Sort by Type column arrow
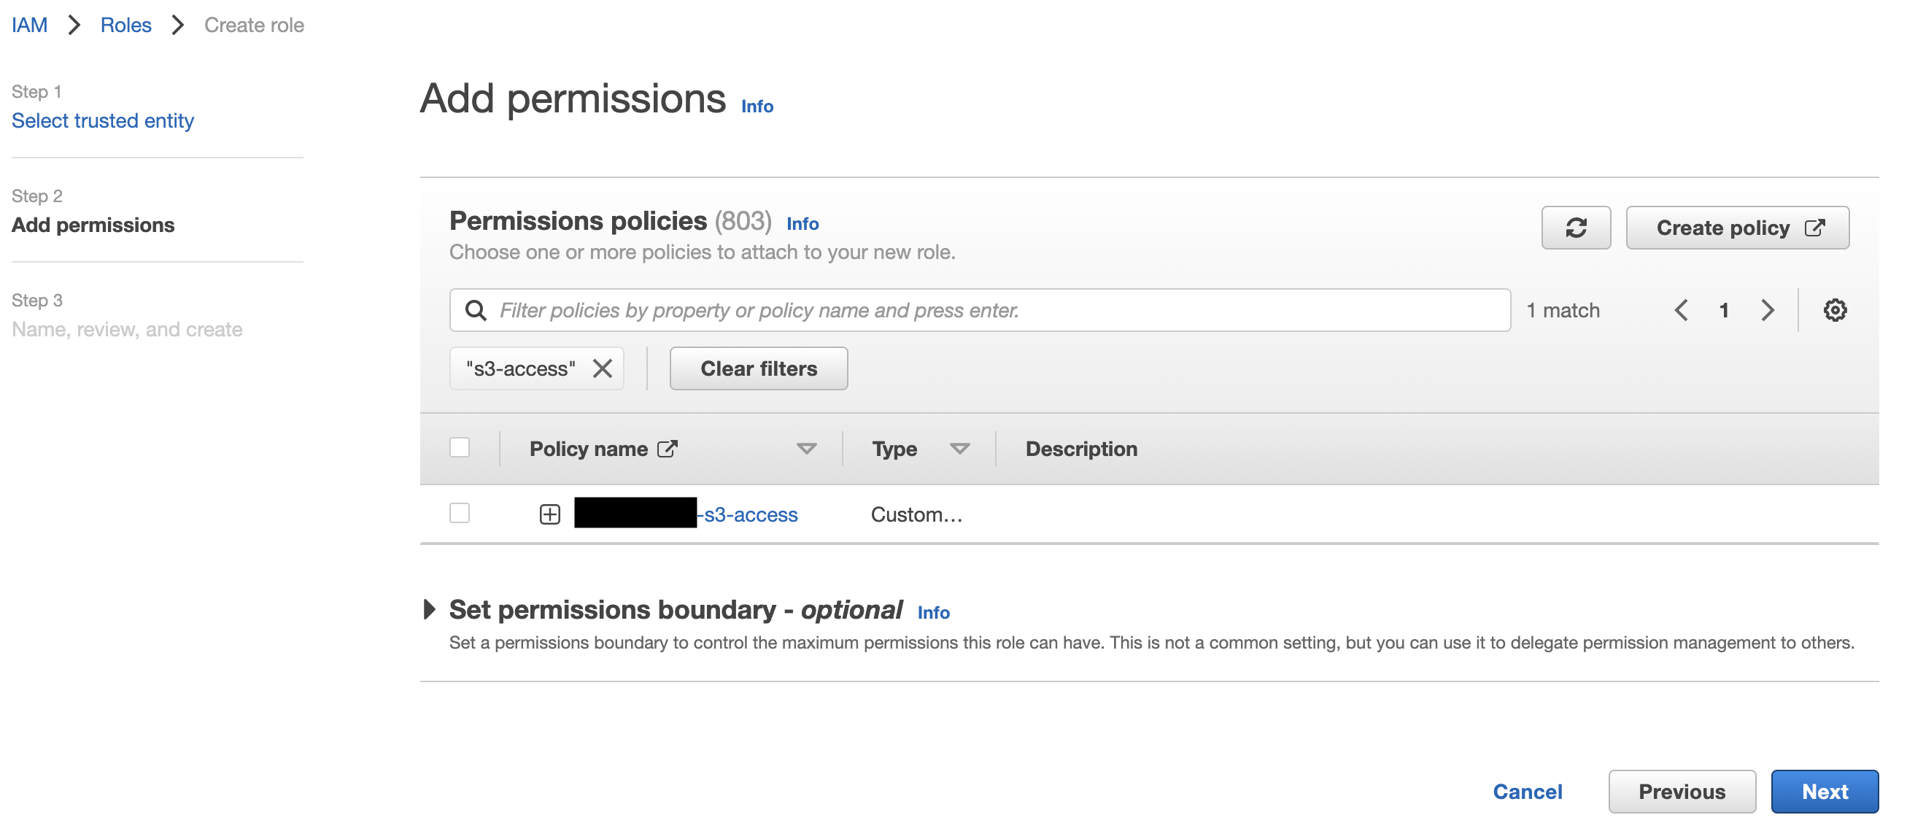The width and height of the screenshot is (1907, 823). click(959, 449)
